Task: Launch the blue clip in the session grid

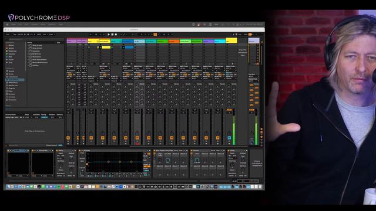Action: pyautogui.click(x=123, y=47)
